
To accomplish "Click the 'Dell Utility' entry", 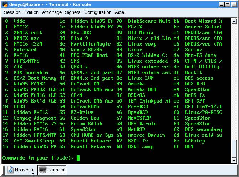I will click(x=202, y=67).
